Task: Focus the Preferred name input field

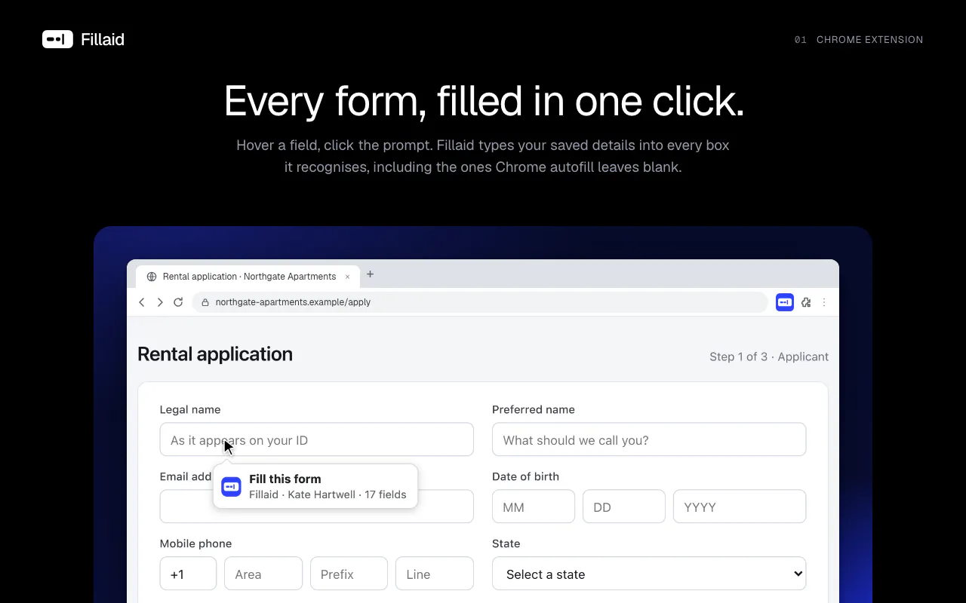Action: coord(649,439)
